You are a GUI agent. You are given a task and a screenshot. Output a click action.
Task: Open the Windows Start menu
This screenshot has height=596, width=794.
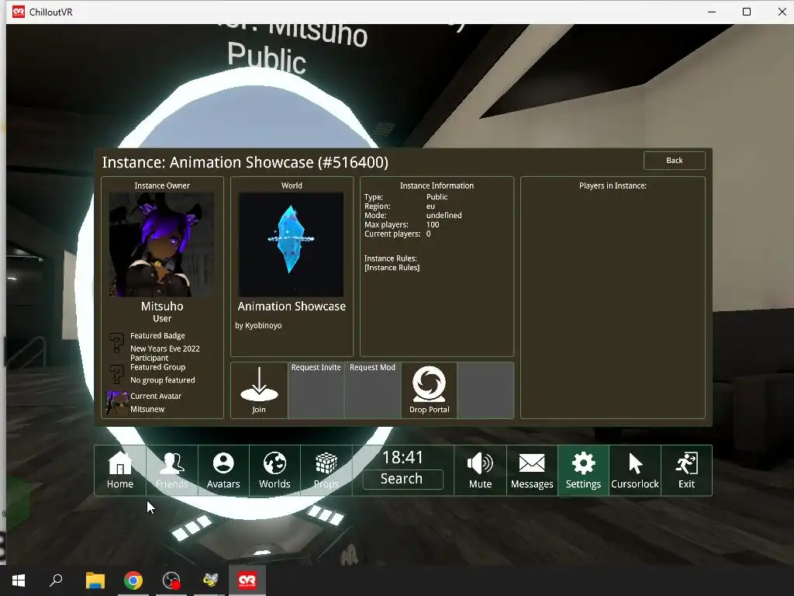click(19, 580)
